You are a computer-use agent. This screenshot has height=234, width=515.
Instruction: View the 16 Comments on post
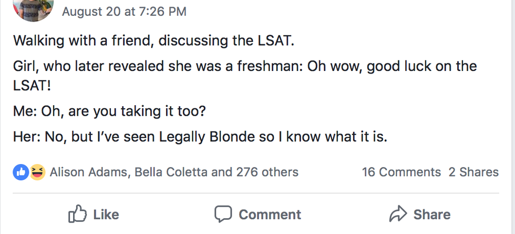coord(401,172)
